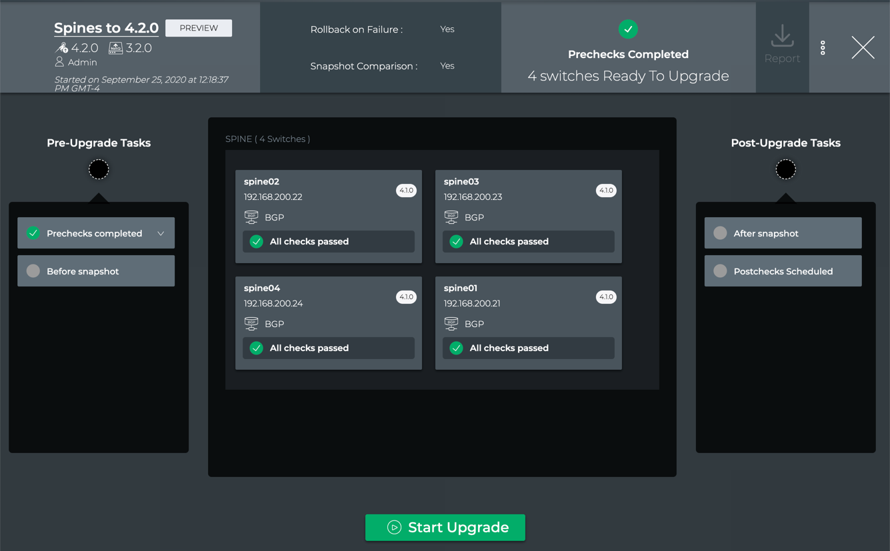
Task: Select the Before snapshot task
Action: (96, 271)
